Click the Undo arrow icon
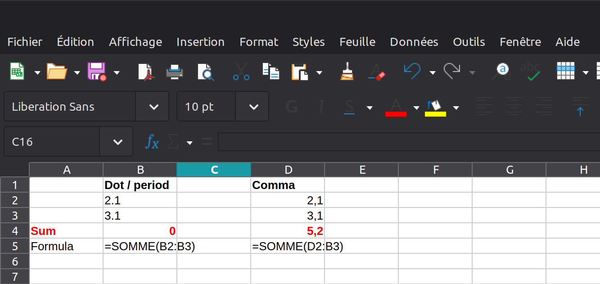Image resolution: width=600 pixels, height=284 pixels. point(412,72)
